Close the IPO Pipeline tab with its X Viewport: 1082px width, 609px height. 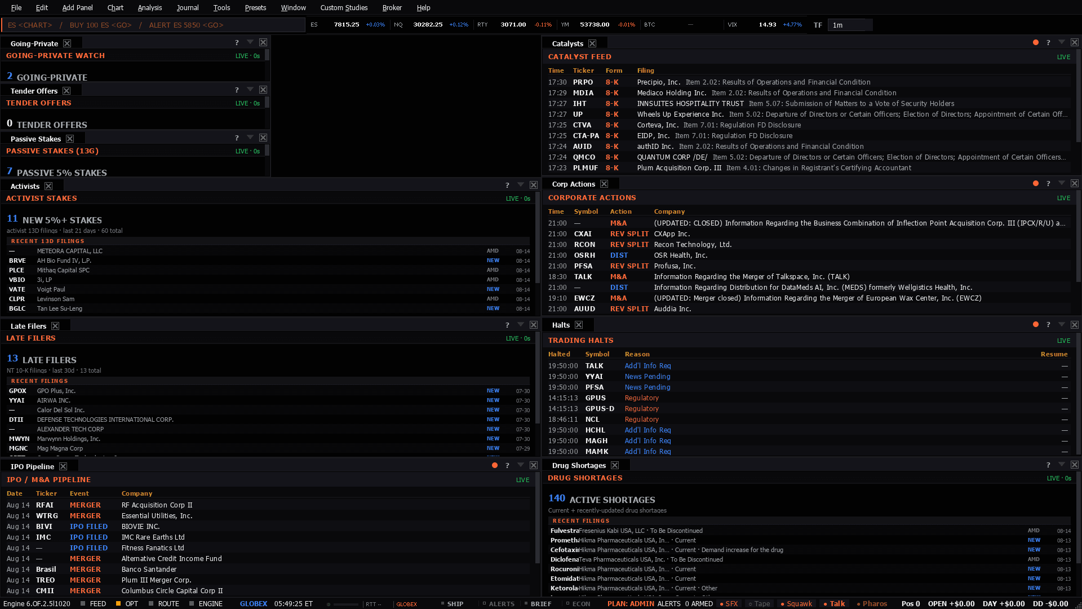tap(63, 466)
